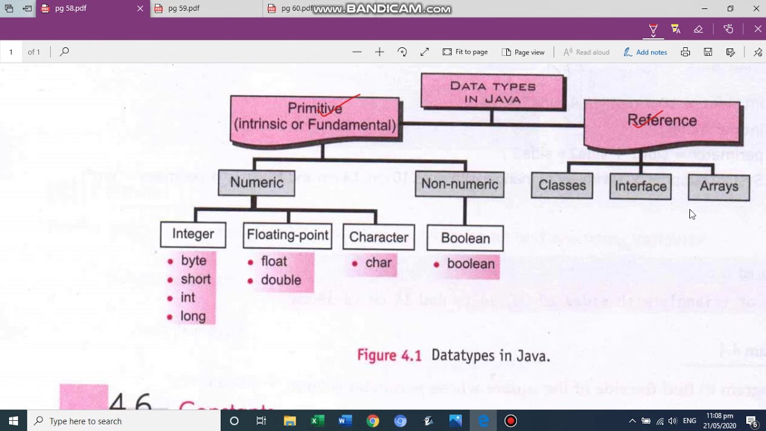The height and width of the screenshot is (431, 766).
Task: Open File Explorer from the taskbar
Action: click(x=290, y=421)
